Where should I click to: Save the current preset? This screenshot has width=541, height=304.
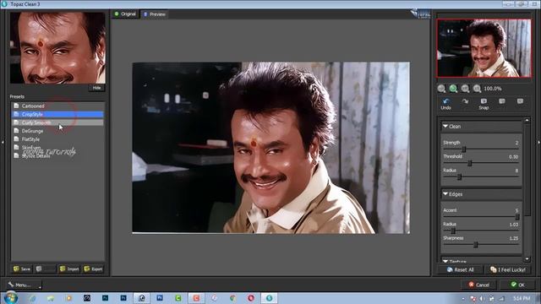click(x=22, y=269)
